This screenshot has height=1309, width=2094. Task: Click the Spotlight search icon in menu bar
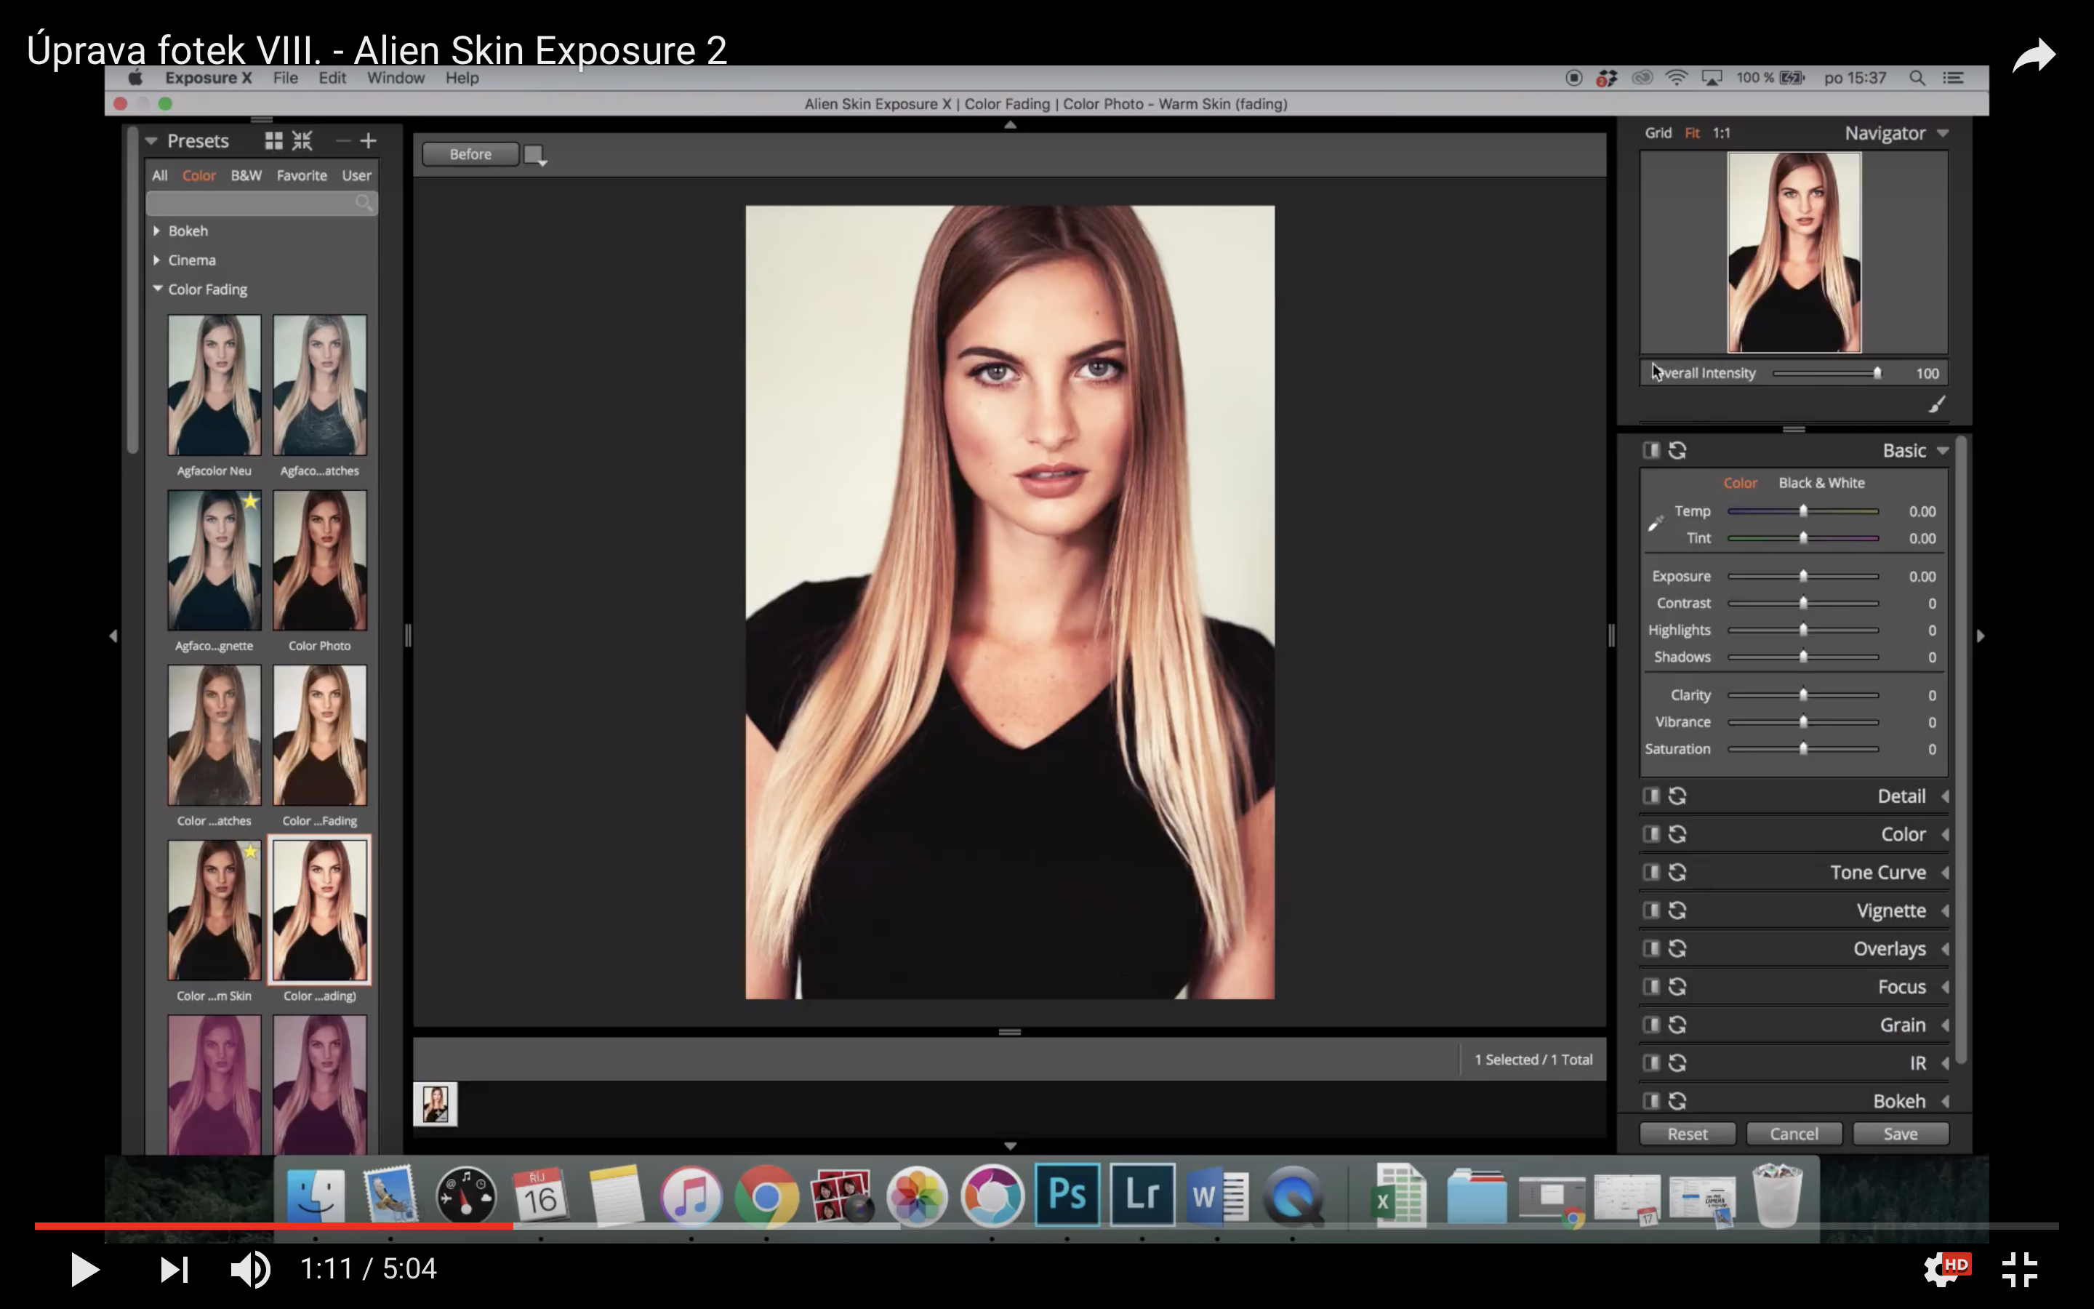click(x=1917, y=78)
